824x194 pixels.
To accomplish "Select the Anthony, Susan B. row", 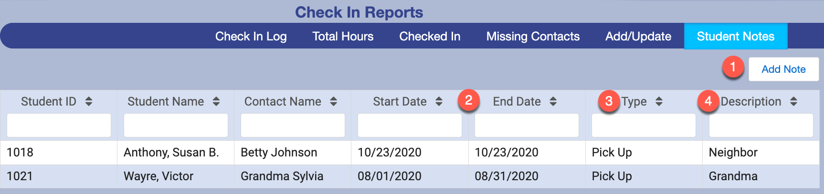I will pyautogui.click(x=171, y=153).
